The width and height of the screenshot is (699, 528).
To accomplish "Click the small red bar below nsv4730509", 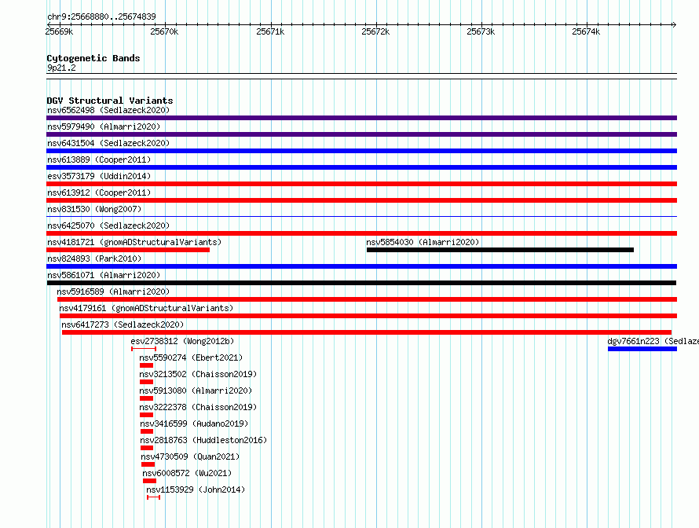I will [148, 464].
